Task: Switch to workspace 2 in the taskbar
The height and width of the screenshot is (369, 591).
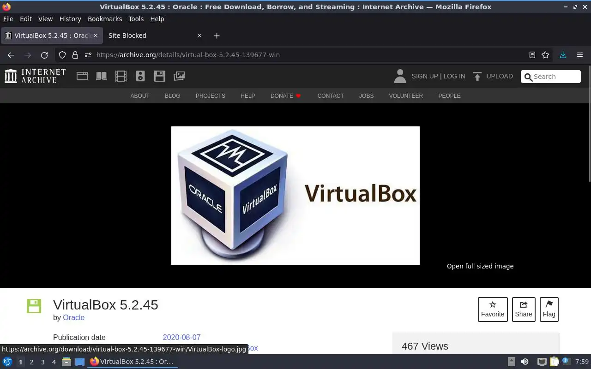Action: 31,362
